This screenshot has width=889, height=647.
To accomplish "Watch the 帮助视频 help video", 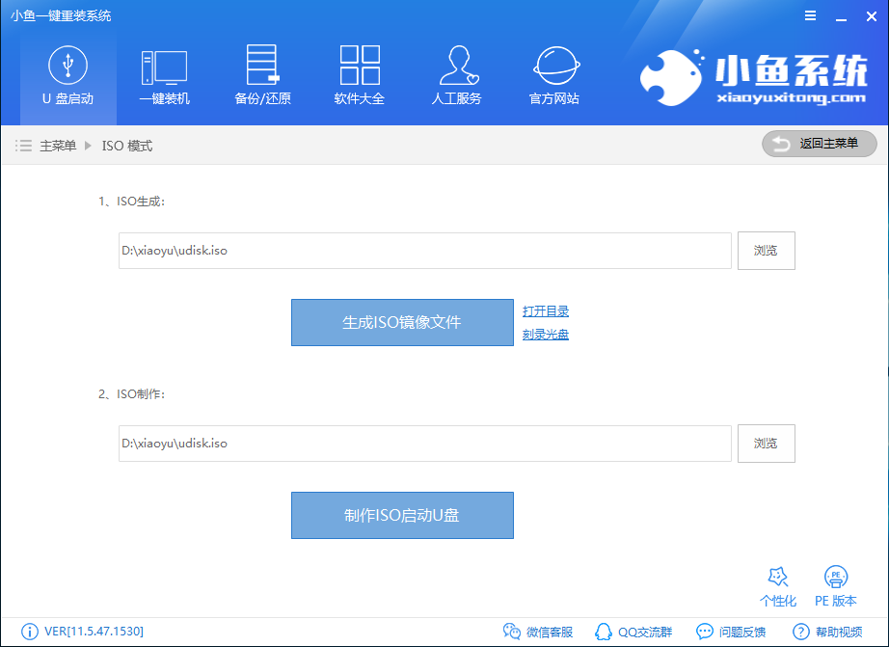I will pyautogui.click(x=831, y=632).
